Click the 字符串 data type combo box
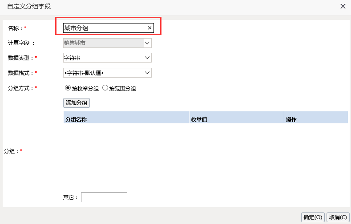 (108, 58)
